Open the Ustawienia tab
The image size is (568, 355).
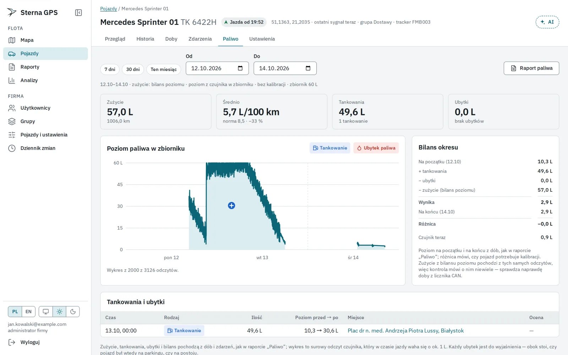click(262, 39)
